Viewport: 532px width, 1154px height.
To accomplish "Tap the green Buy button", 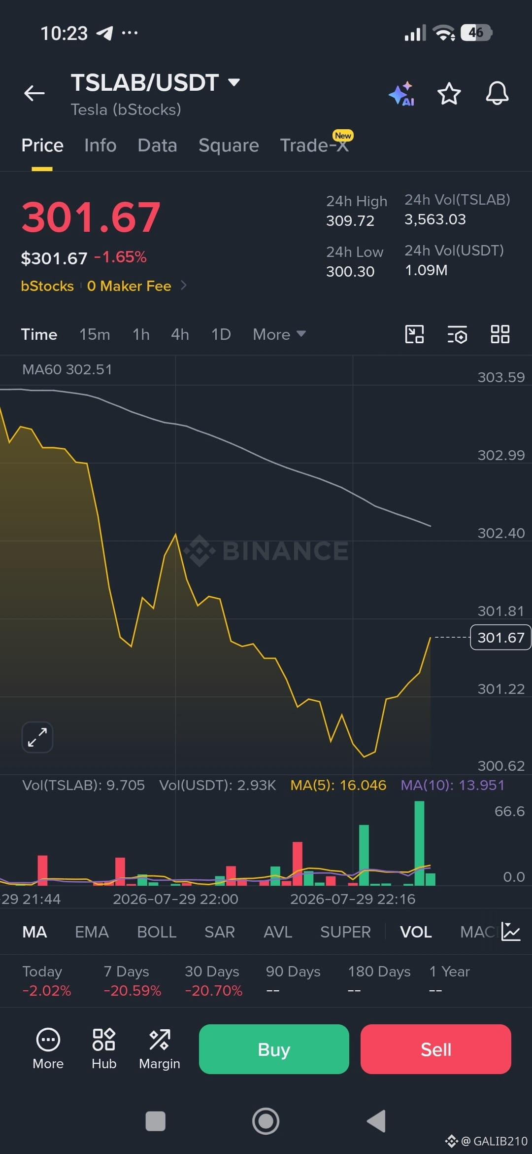I will 274,1049.
